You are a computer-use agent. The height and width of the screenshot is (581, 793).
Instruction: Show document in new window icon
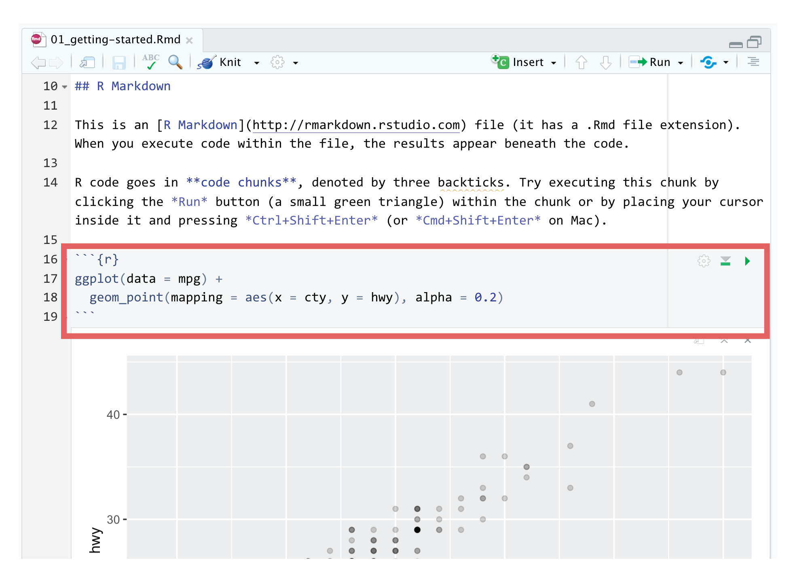[x=87, y=62]
